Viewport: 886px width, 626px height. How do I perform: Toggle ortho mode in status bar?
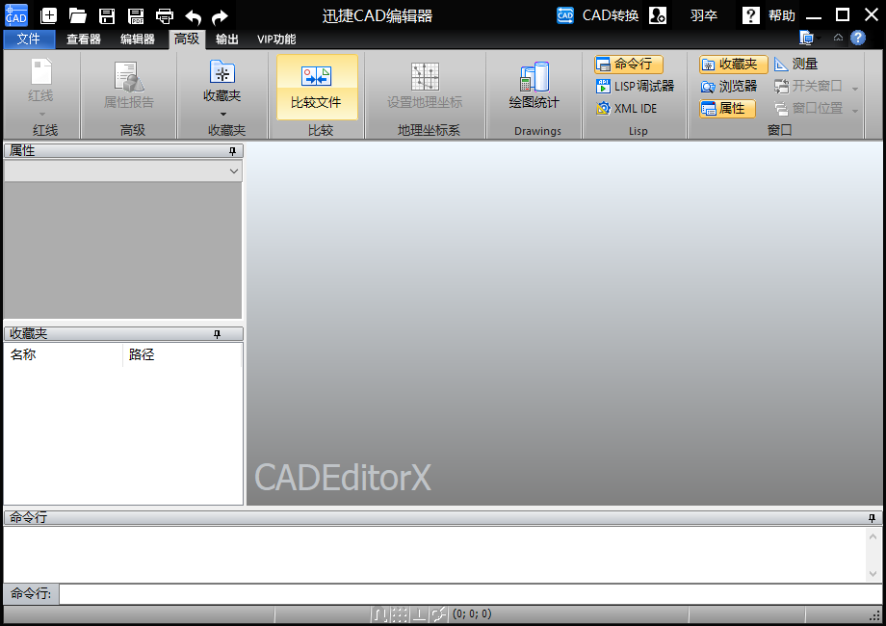click(419, 613)
